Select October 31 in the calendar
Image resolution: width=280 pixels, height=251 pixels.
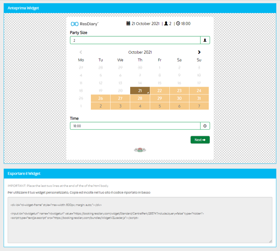point(199,98)
